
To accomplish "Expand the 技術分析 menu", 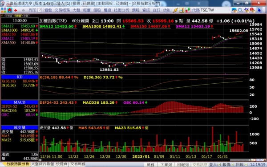I will (x=121, y=10).
